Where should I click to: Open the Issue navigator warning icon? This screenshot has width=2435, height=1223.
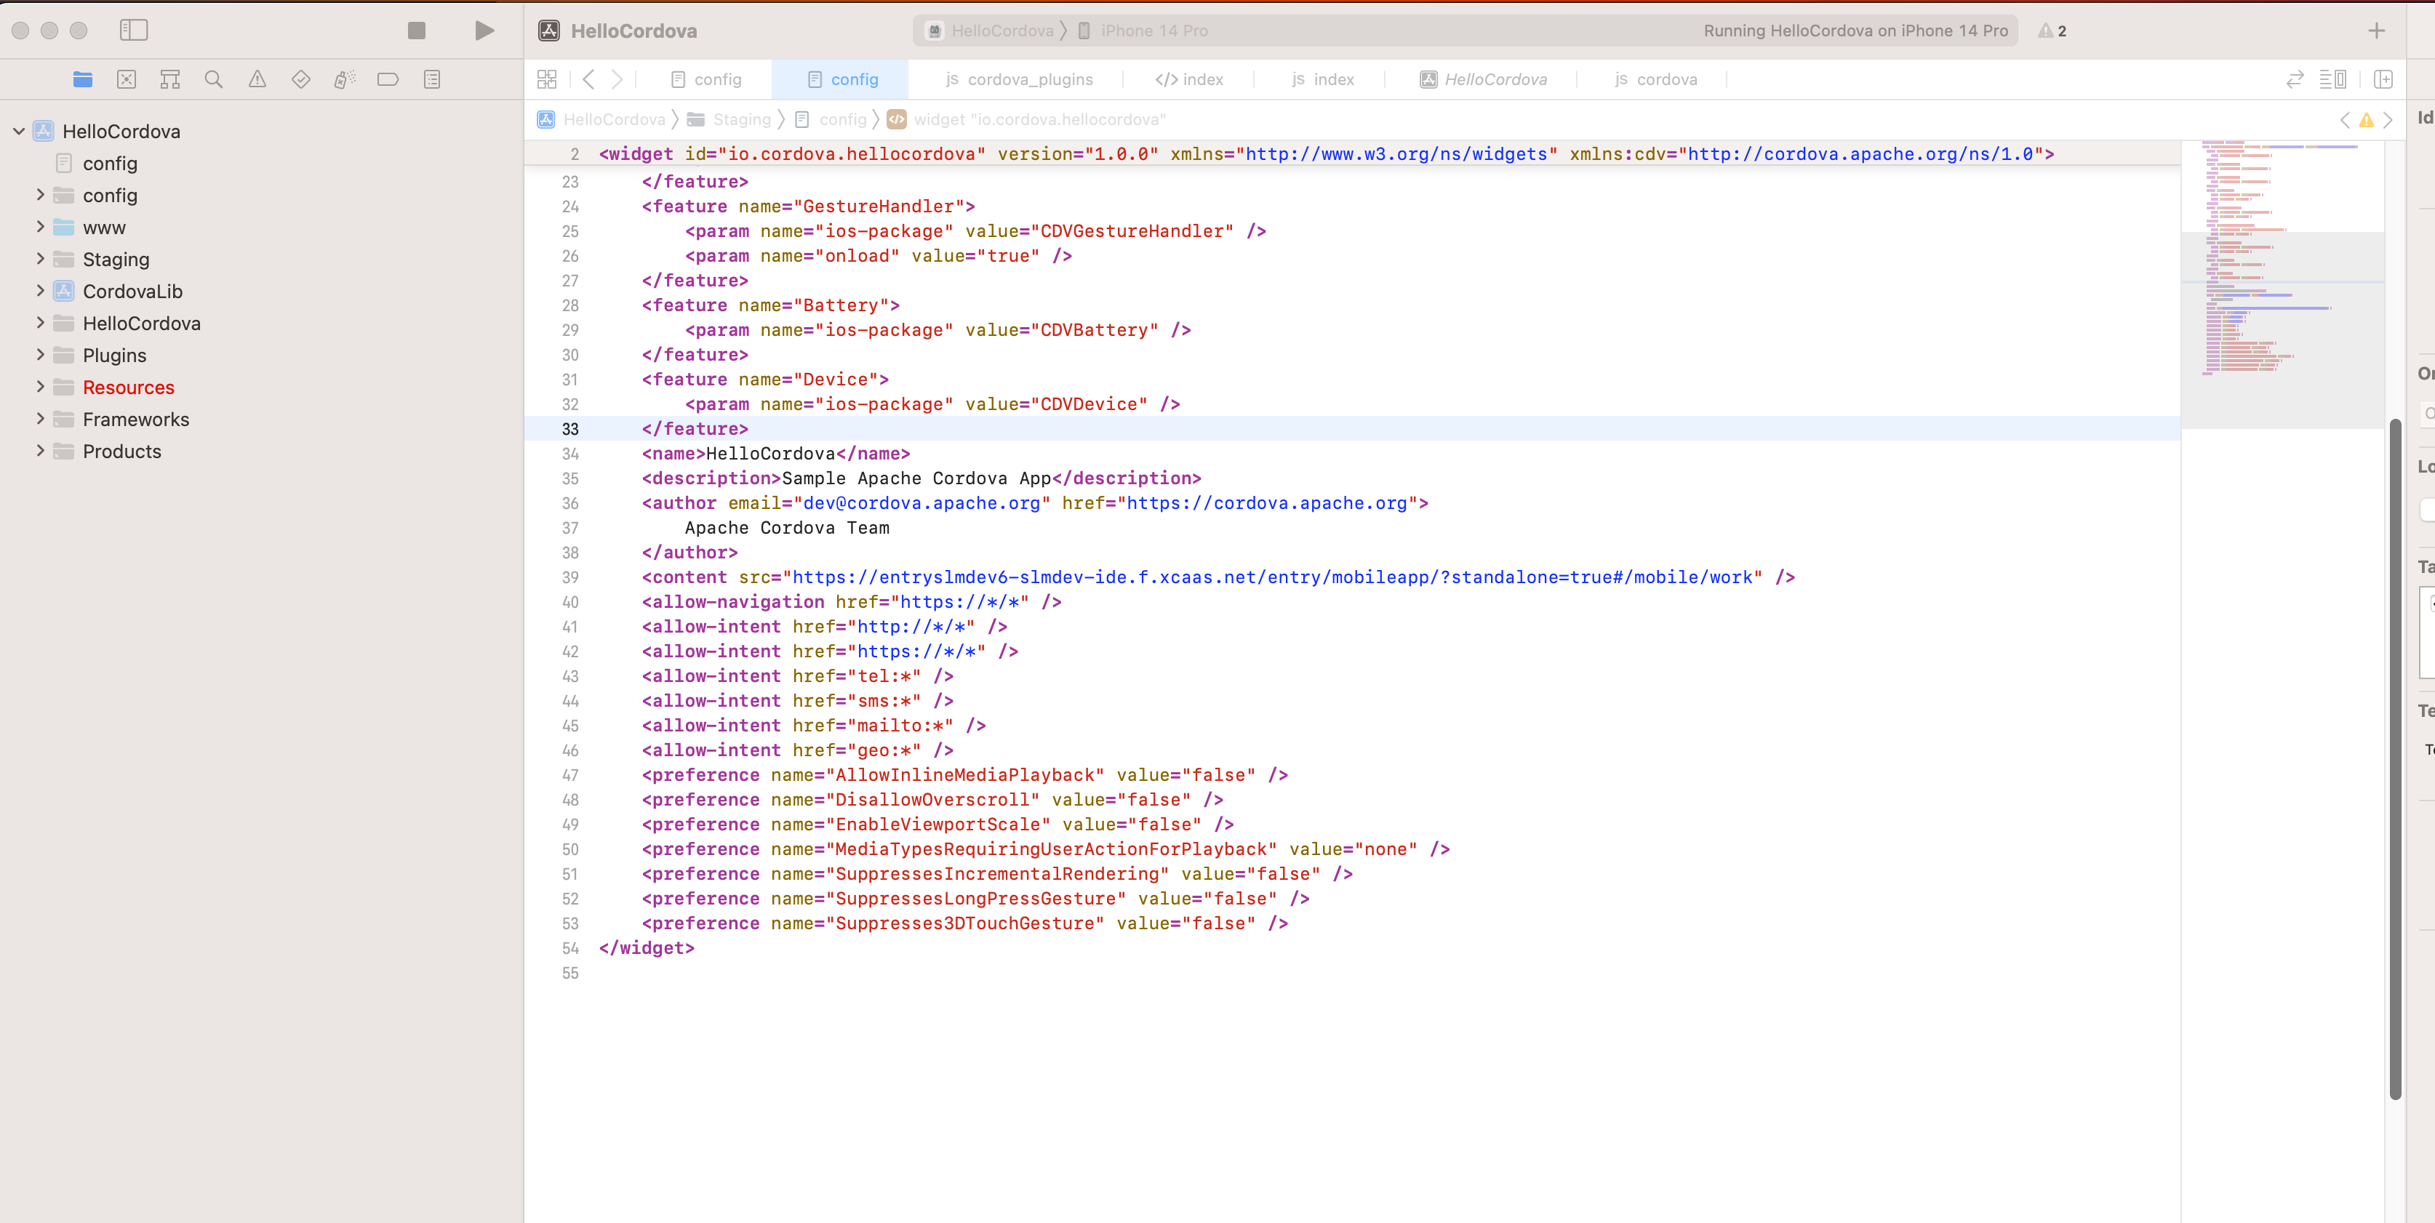tap(257, 79)
